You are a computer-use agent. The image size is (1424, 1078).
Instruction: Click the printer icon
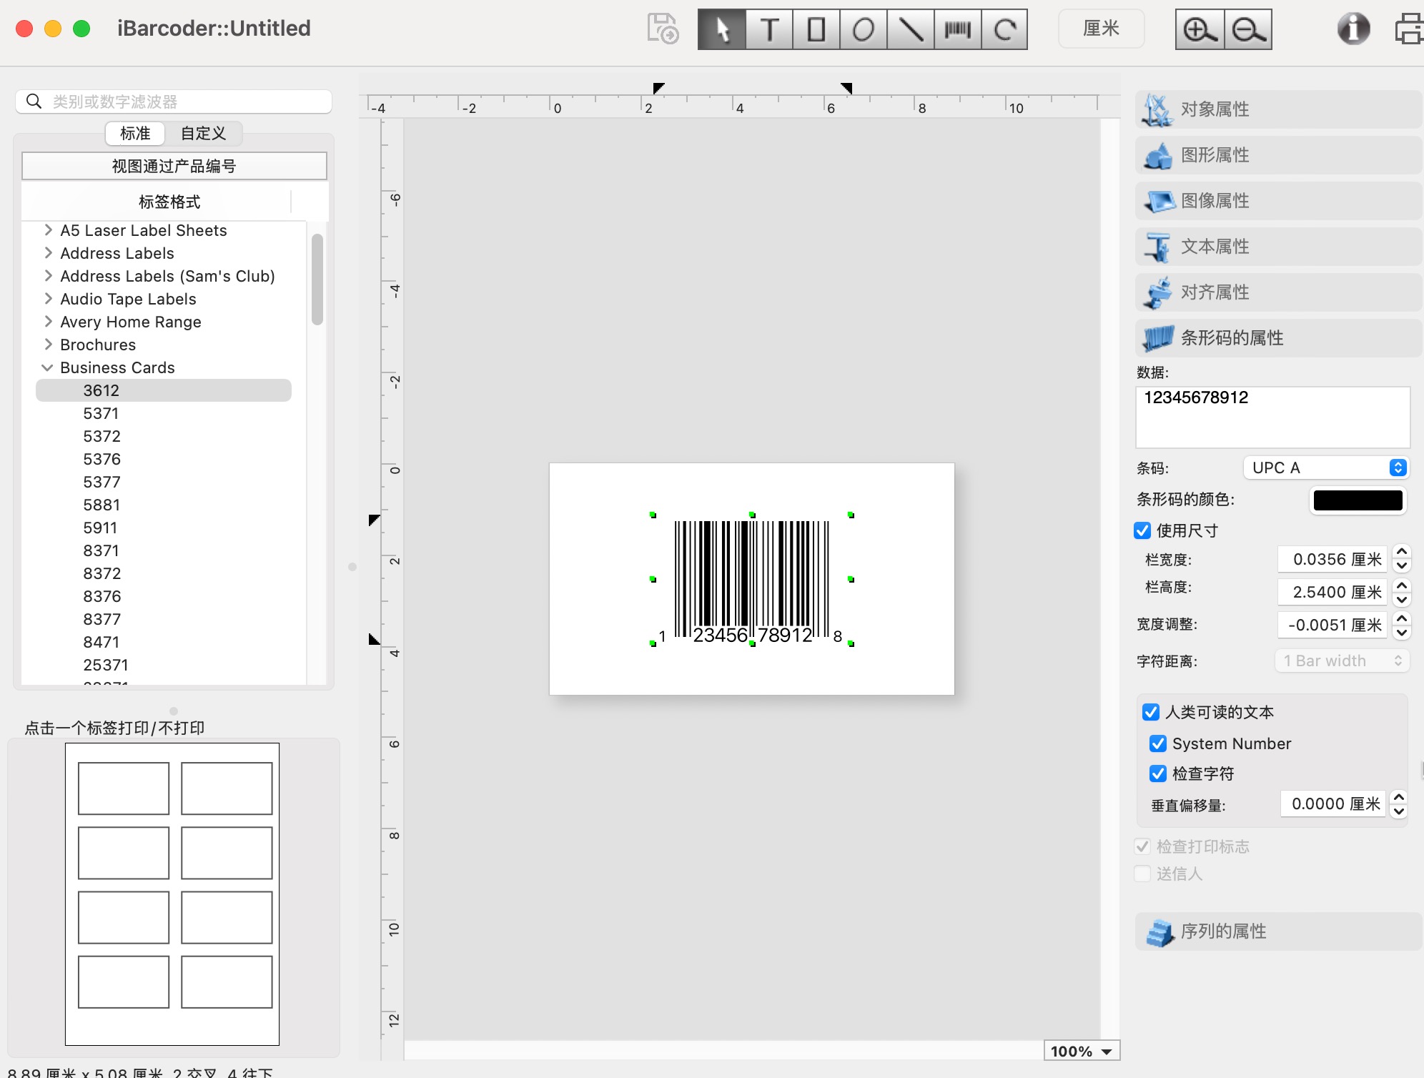[x=1410, y=29]
